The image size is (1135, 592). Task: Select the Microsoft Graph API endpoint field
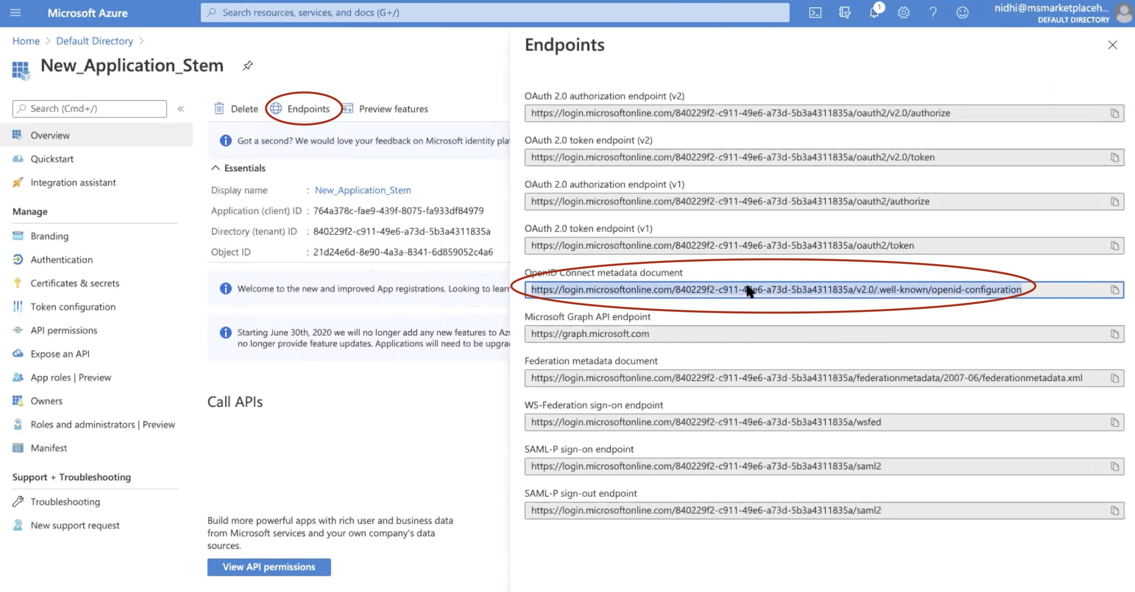point(824,334)
